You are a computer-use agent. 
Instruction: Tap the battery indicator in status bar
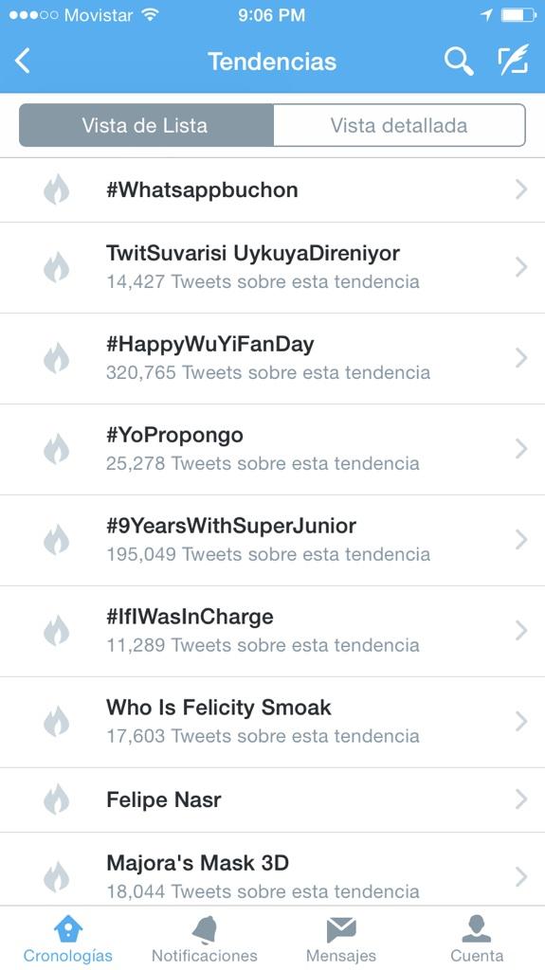[519, 15]
